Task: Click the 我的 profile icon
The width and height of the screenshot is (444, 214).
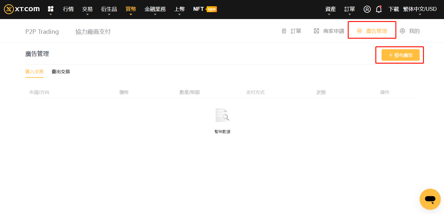Action: tap(402, 31)
